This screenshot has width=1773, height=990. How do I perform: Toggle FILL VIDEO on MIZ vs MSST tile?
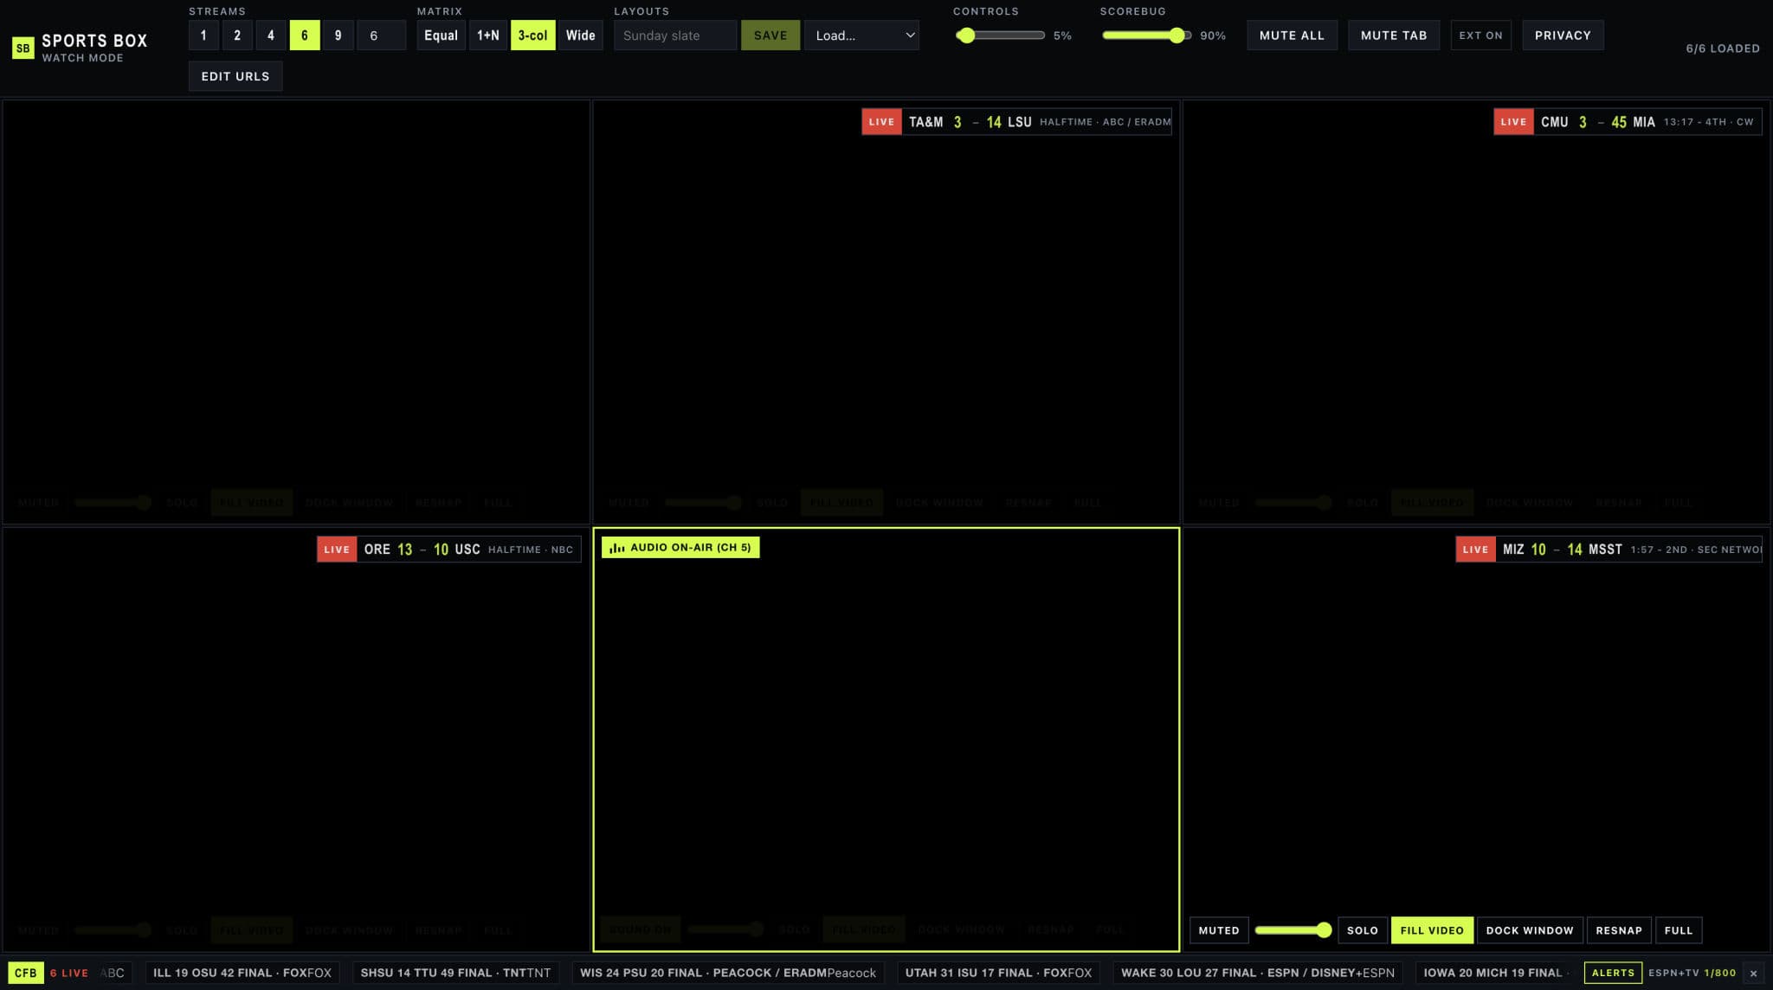(1432, 930)
